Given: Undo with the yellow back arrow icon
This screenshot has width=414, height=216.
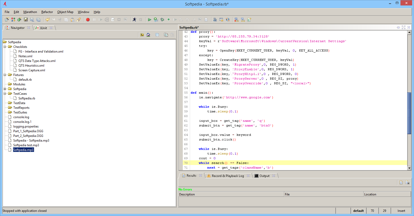Looking at the screenshot, I should (x=47, y=20).
